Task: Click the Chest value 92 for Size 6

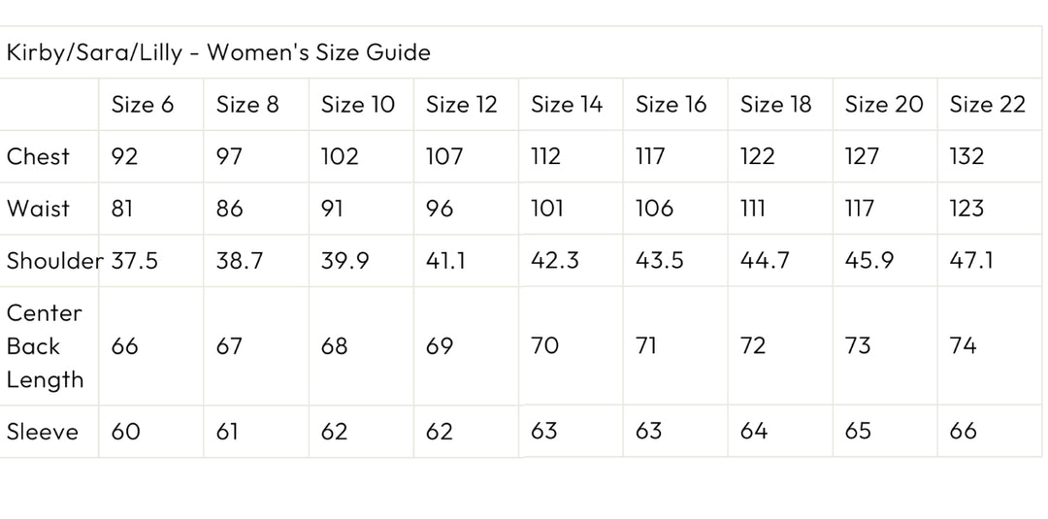Action: (125, 157)
